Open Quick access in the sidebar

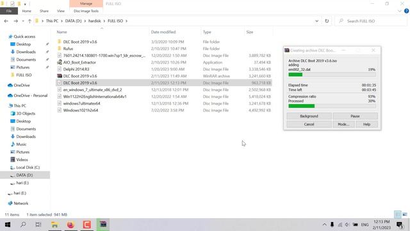pyautogui.click(x=24, y=37)
